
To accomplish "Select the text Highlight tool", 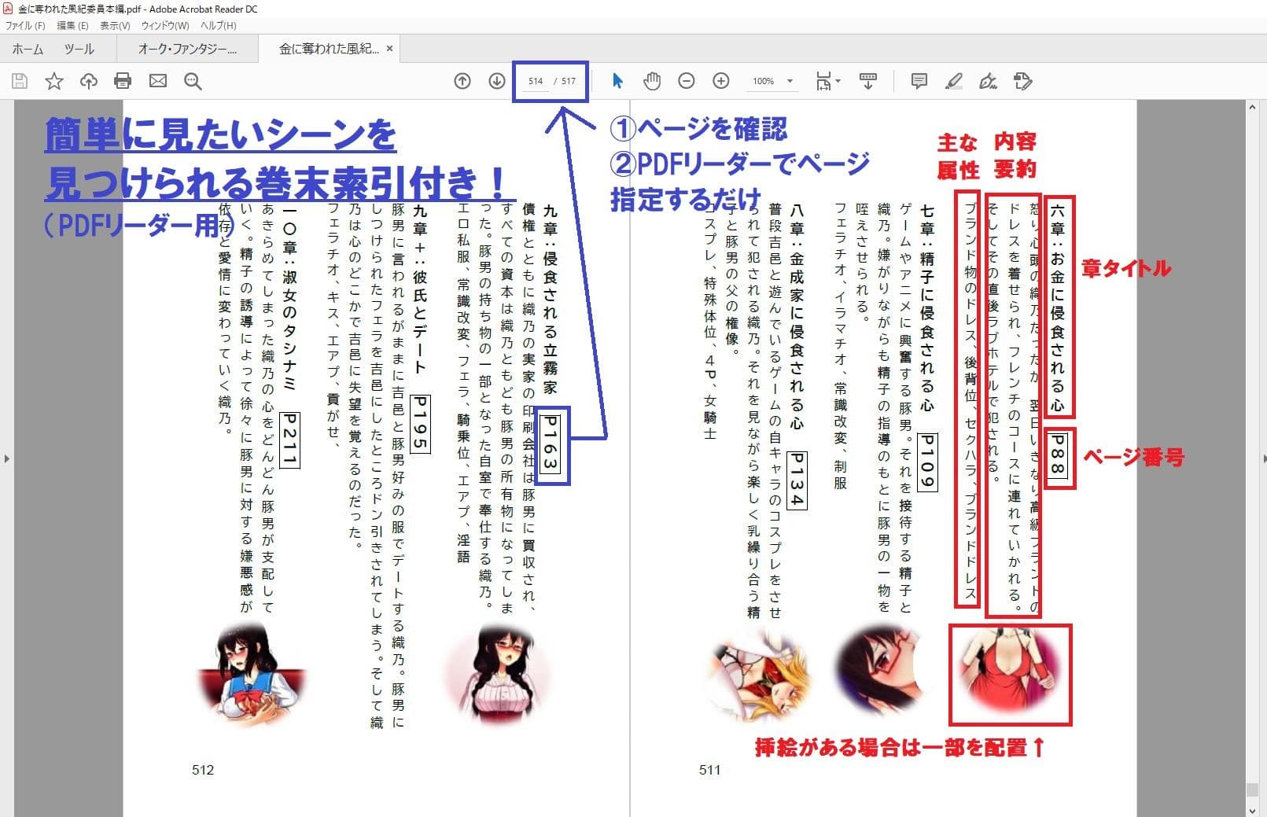I will point(954,81).
